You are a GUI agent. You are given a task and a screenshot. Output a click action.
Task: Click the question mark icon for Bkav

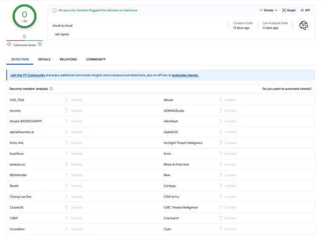(220, 175)
